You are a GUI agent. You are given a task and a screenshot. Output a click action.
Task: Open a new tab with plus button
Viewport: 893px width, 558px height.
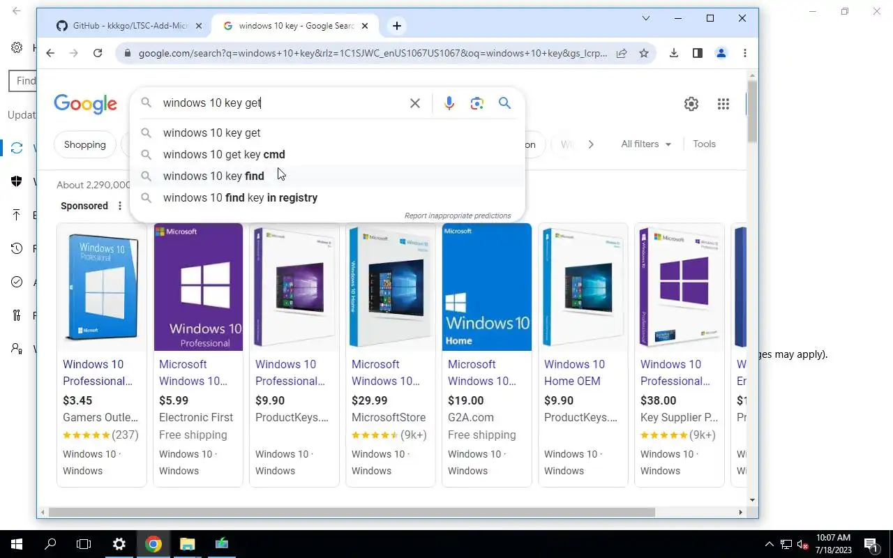(x=396, y=26)
